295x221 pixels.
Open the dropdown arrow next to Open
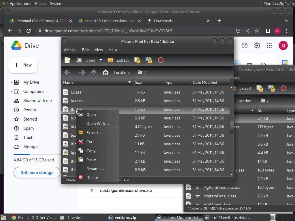(101, 60)
